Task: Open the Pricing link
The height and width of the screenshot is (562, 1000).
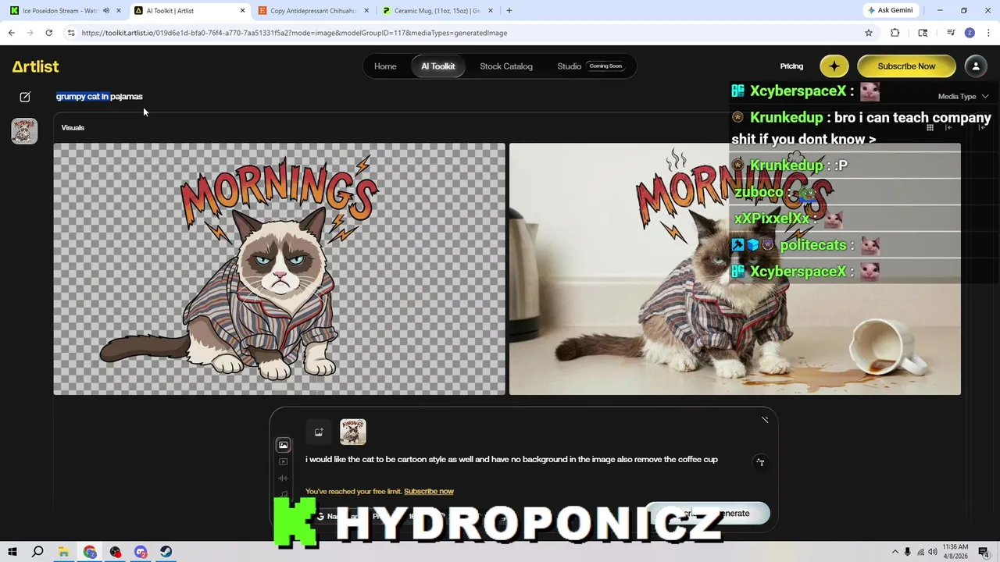Action: (791, 66)
